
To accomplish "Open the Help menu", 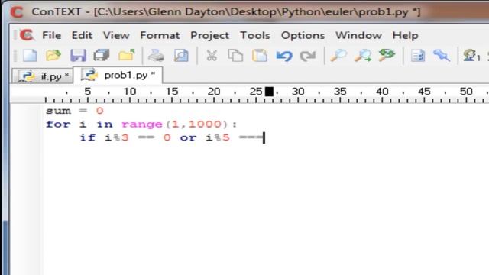I will [406, 36].
